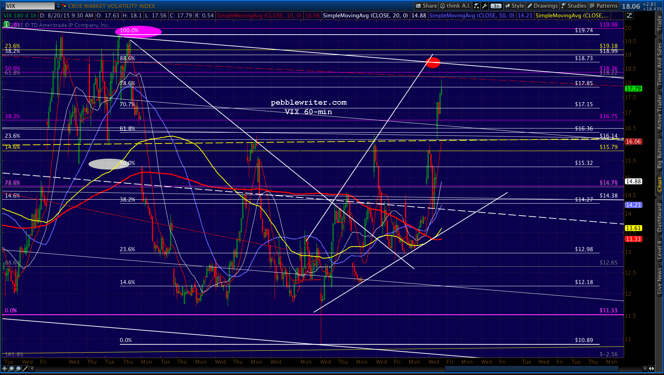Click the SimpleMovingAvg (CLOSE, 10, 0) study label
Image resolution: width=664 pixels, height=375 pixels.
point(259,16)
